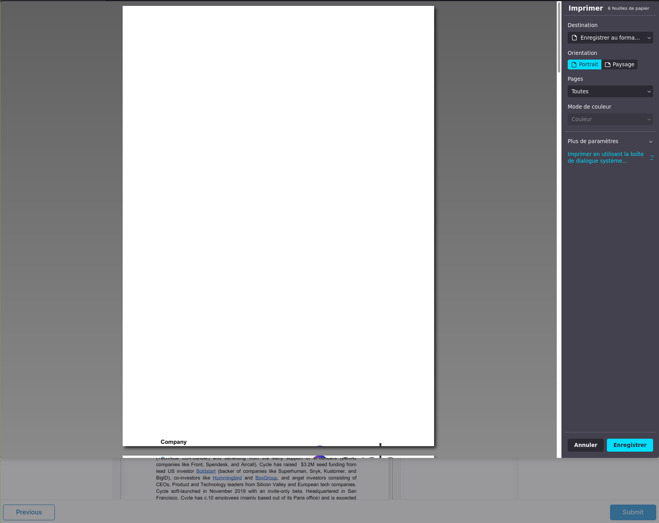659x523 pixels.
Task: Click the external-link icon next to the system dialog link
Action: pos(652,157)
